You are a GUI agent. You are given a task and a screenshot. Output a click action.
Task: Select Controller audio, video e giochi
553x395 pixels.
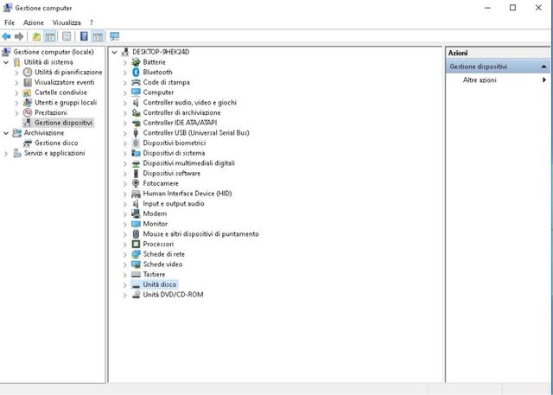tap(190, 103)
